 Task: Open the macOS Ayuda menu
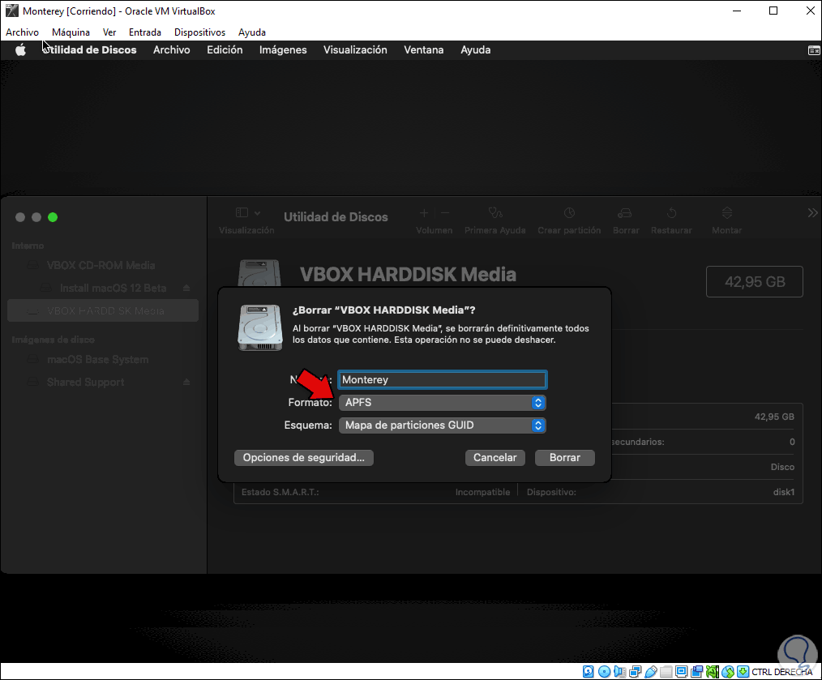click(476, 49)
